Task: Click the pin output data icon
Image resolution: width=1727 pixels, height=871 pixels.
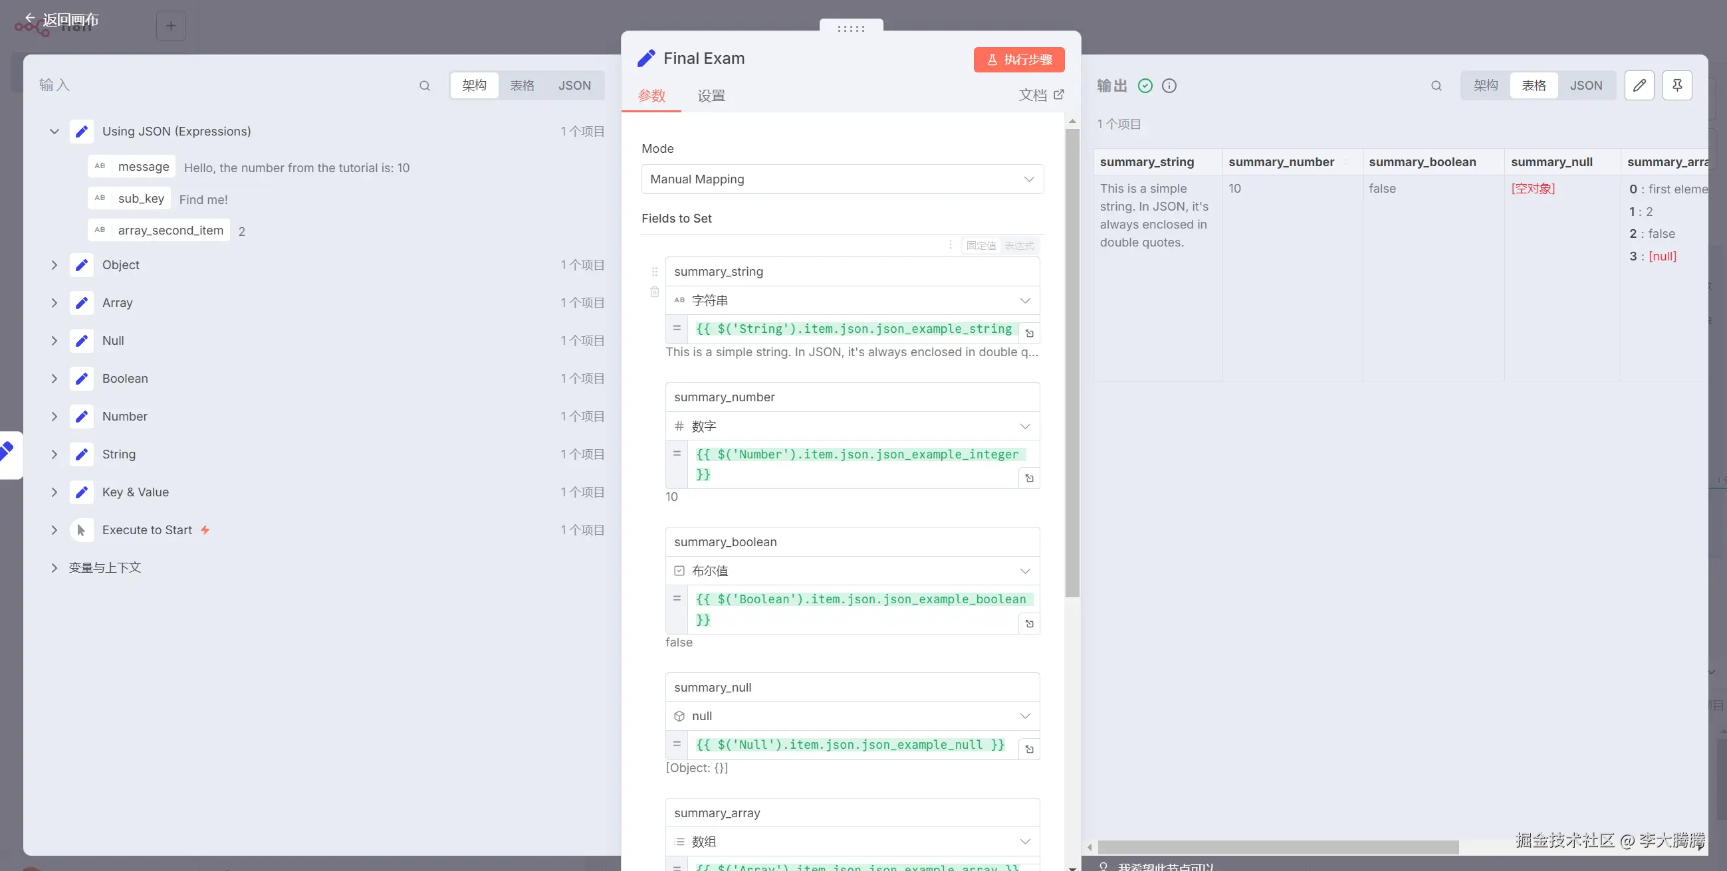Action: pos(1677,85)
